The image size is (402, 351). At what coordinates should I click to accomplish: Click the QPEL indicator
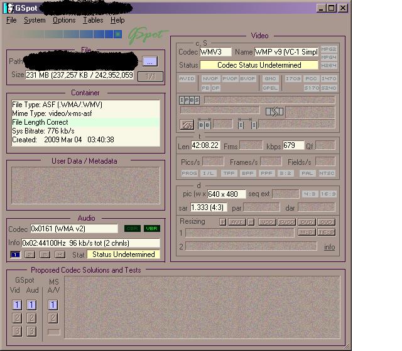click(x=270, y=88)
